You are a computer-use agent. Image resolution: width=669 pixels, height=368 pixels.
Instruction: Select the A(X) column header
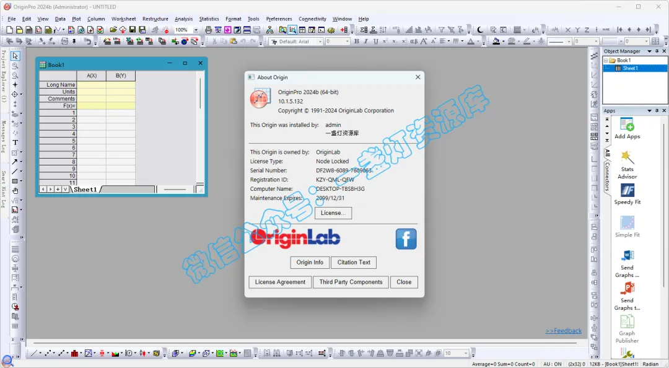91,76
